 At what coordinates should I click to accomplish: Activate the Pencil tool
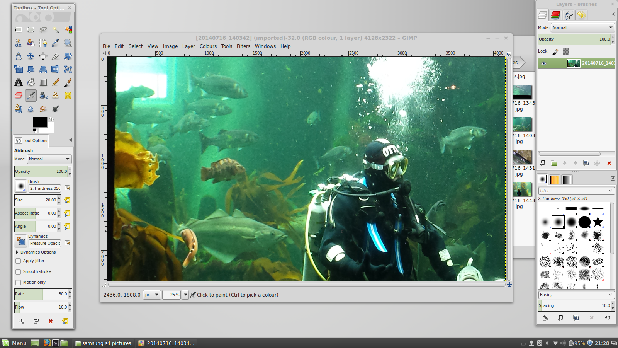pyautogui.click(x=56, y=82)
